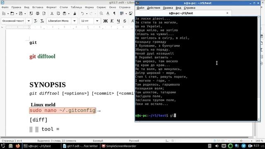Click the Save document icon
This screenshot has width=265, height=149.
point(21,14)
